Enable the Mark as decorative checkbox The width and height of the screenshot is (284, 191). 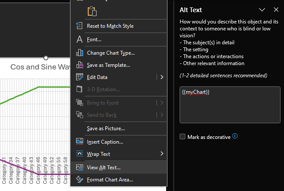click(182, 137)
